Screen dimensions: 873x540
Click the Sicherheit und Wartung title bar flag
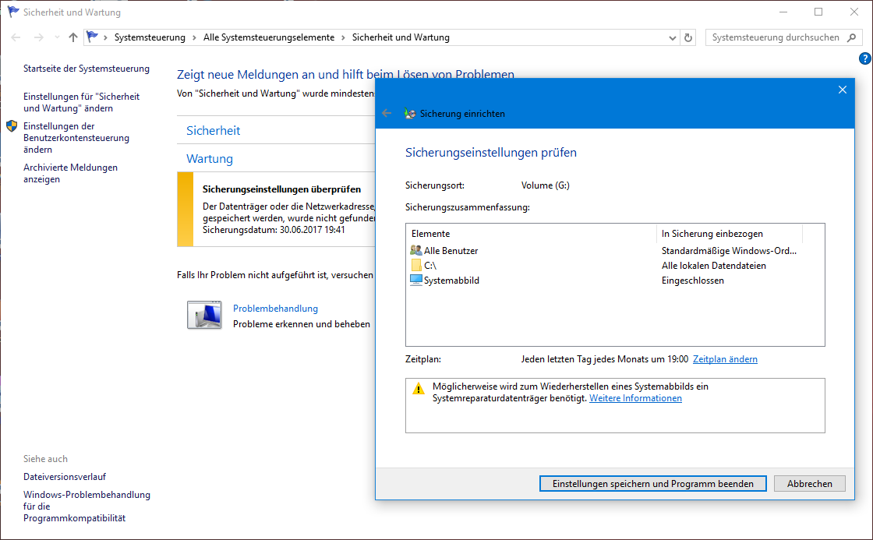(12, 12)
